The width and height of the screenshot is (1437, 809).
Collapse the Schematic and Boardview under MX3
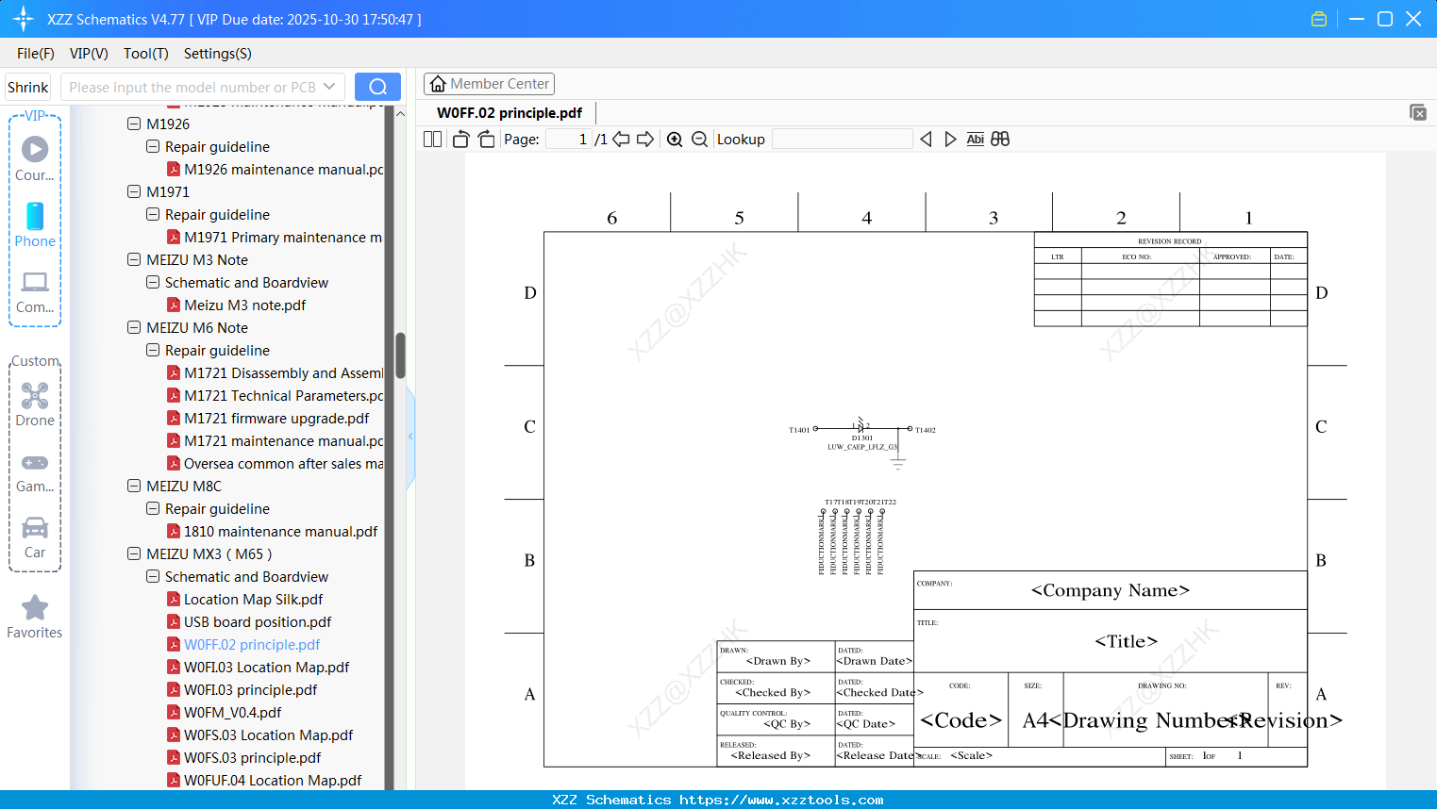pos(153,576)
